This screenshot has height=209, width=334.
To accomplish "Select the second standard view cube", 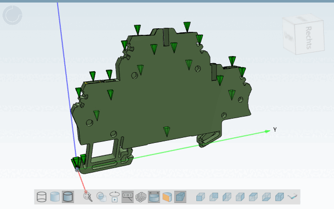I will (214, 197).
